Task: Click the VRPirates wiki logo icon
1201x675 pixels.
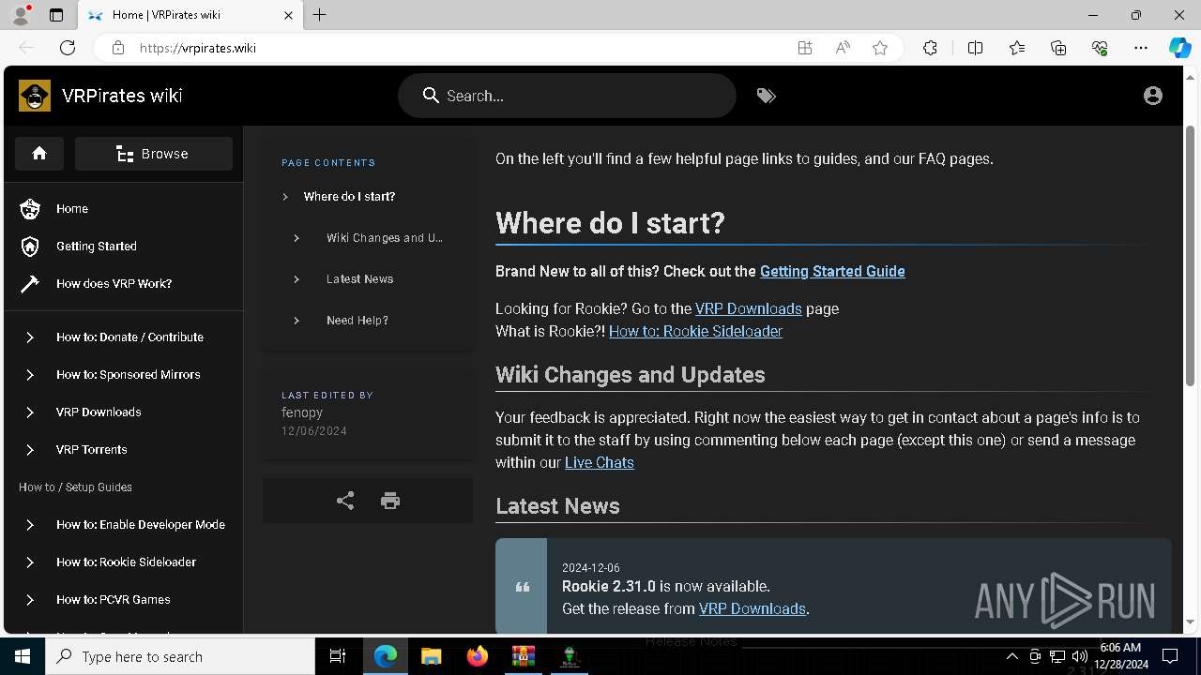Action: click(x=35, y=96)
